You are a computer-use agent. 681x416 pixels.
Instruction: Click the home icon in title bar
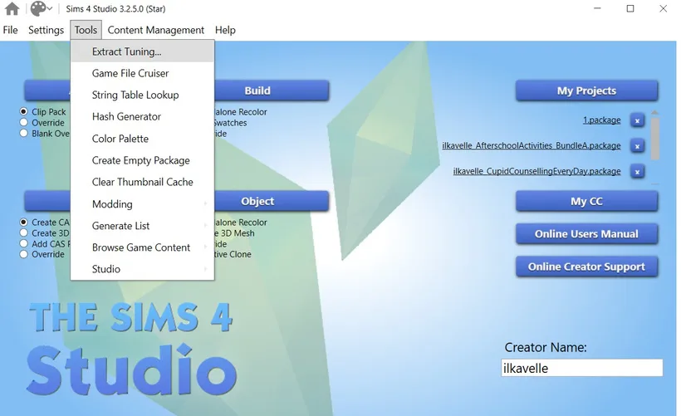coord(12,8)
